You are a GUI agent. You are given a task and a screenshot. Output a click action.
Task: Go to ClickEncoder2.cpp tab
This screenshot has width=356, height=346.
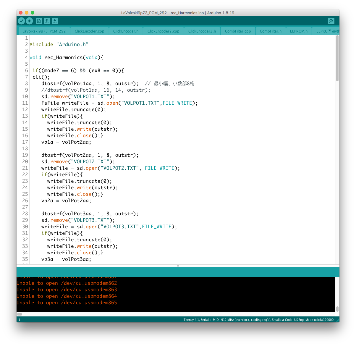pos(163,31)
